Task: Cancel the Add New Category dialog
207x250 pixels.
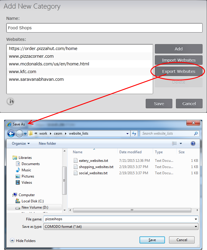Action: tap(189, 104)
